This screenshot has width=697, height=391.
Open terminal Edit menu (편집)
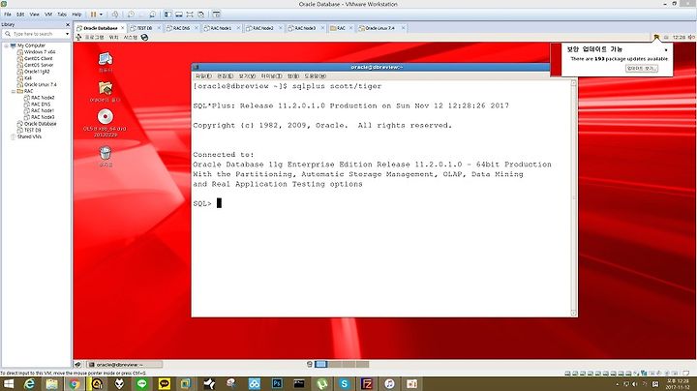click(x=225, y=76)
